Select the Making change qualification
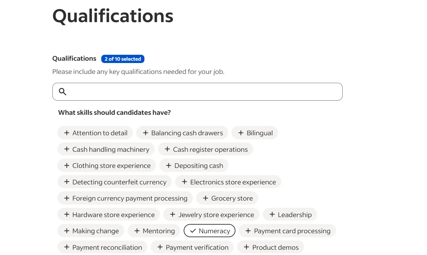The width and height of the screenshot is (427, 255). tap(91, 231)
